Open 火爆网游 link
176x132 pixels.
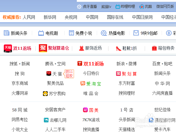tap(20, 93)
